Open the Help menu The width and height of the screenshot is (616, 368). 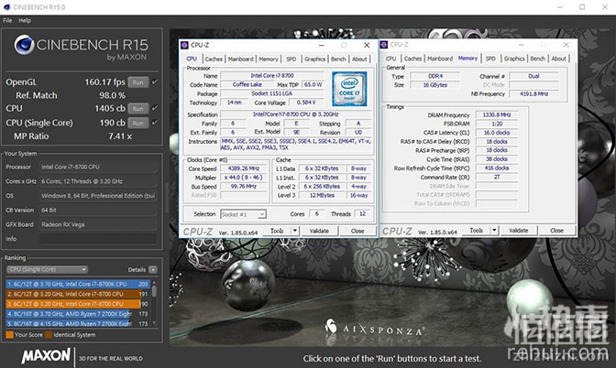click(25, 20)
